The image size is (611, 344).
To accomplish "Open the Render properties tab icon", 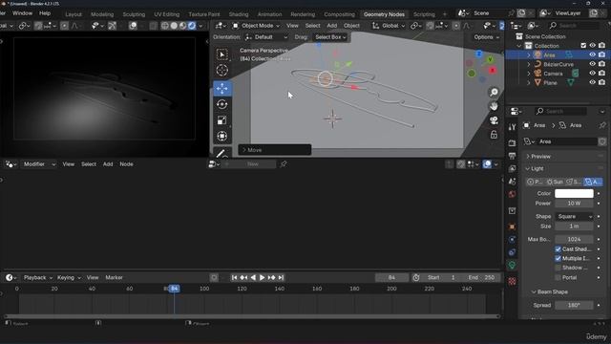I will click(512, 143).
